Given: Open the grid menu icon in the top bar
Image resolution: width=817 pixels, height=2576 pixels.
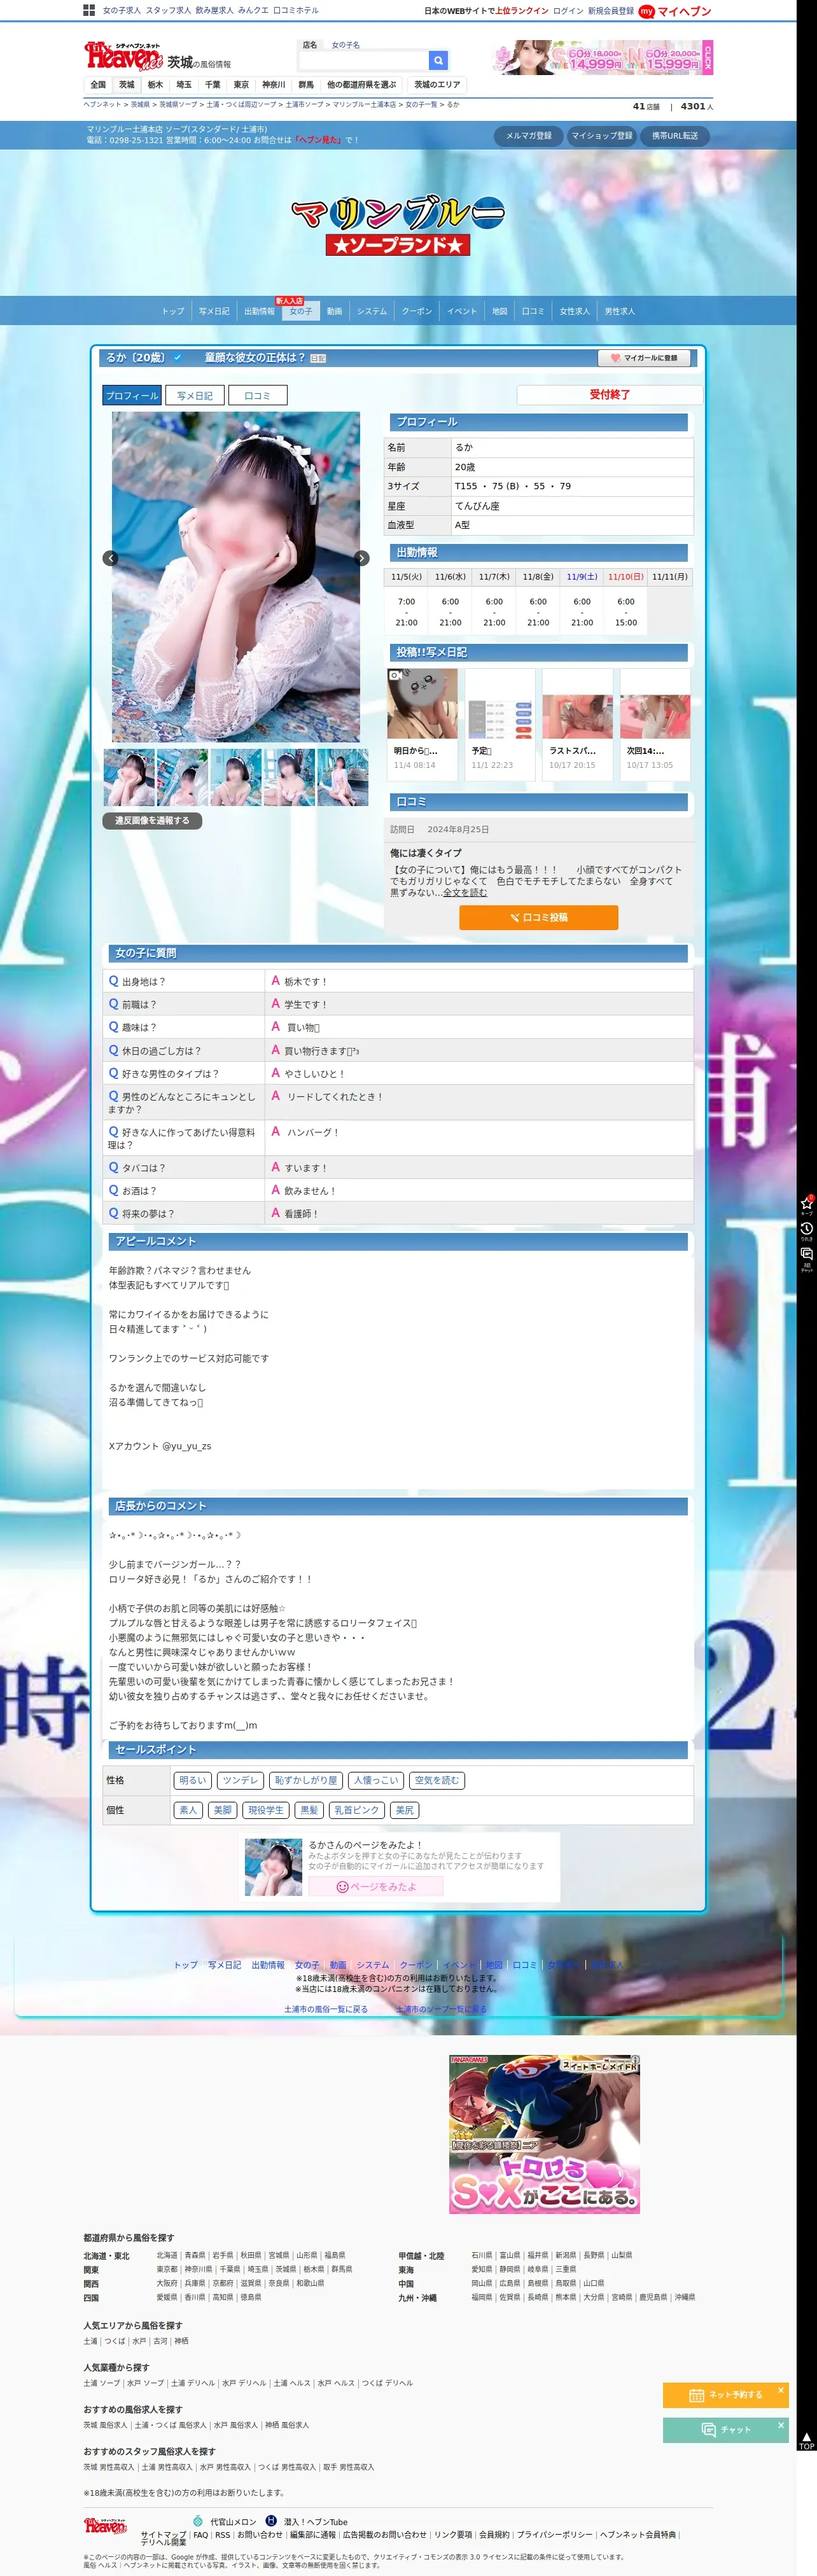Looking at the screenshot, I should 89,10.
